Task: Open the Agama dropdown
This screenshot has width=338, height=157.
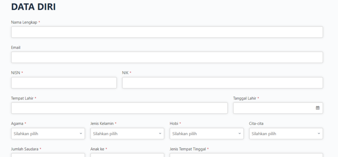Action: coord(48,134)
